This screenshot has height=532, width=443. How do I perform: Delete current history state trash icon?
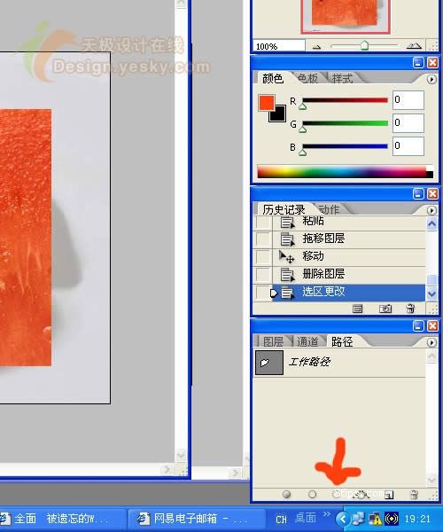[410, 308]
